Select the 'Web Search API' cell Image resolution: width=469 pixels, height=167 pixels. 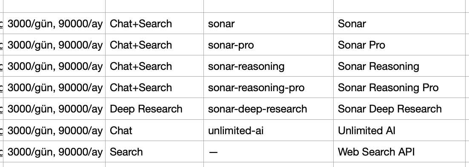[399, 152]
